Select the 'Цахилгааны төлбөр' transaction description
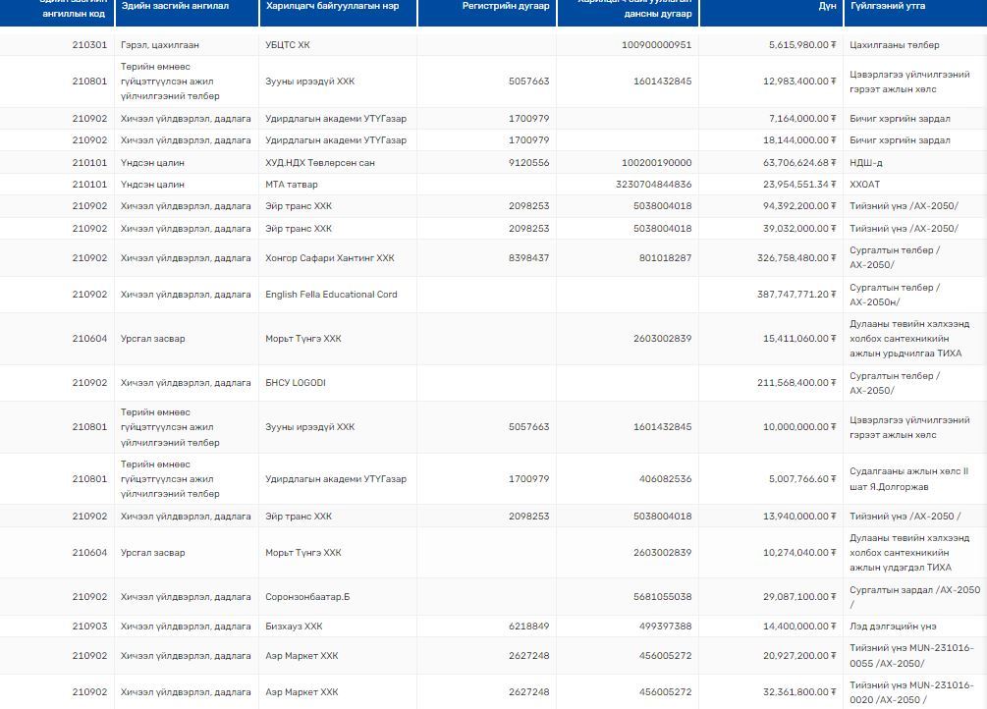Image resolution: width=987 pixels, height=709 pixels. 894,45
